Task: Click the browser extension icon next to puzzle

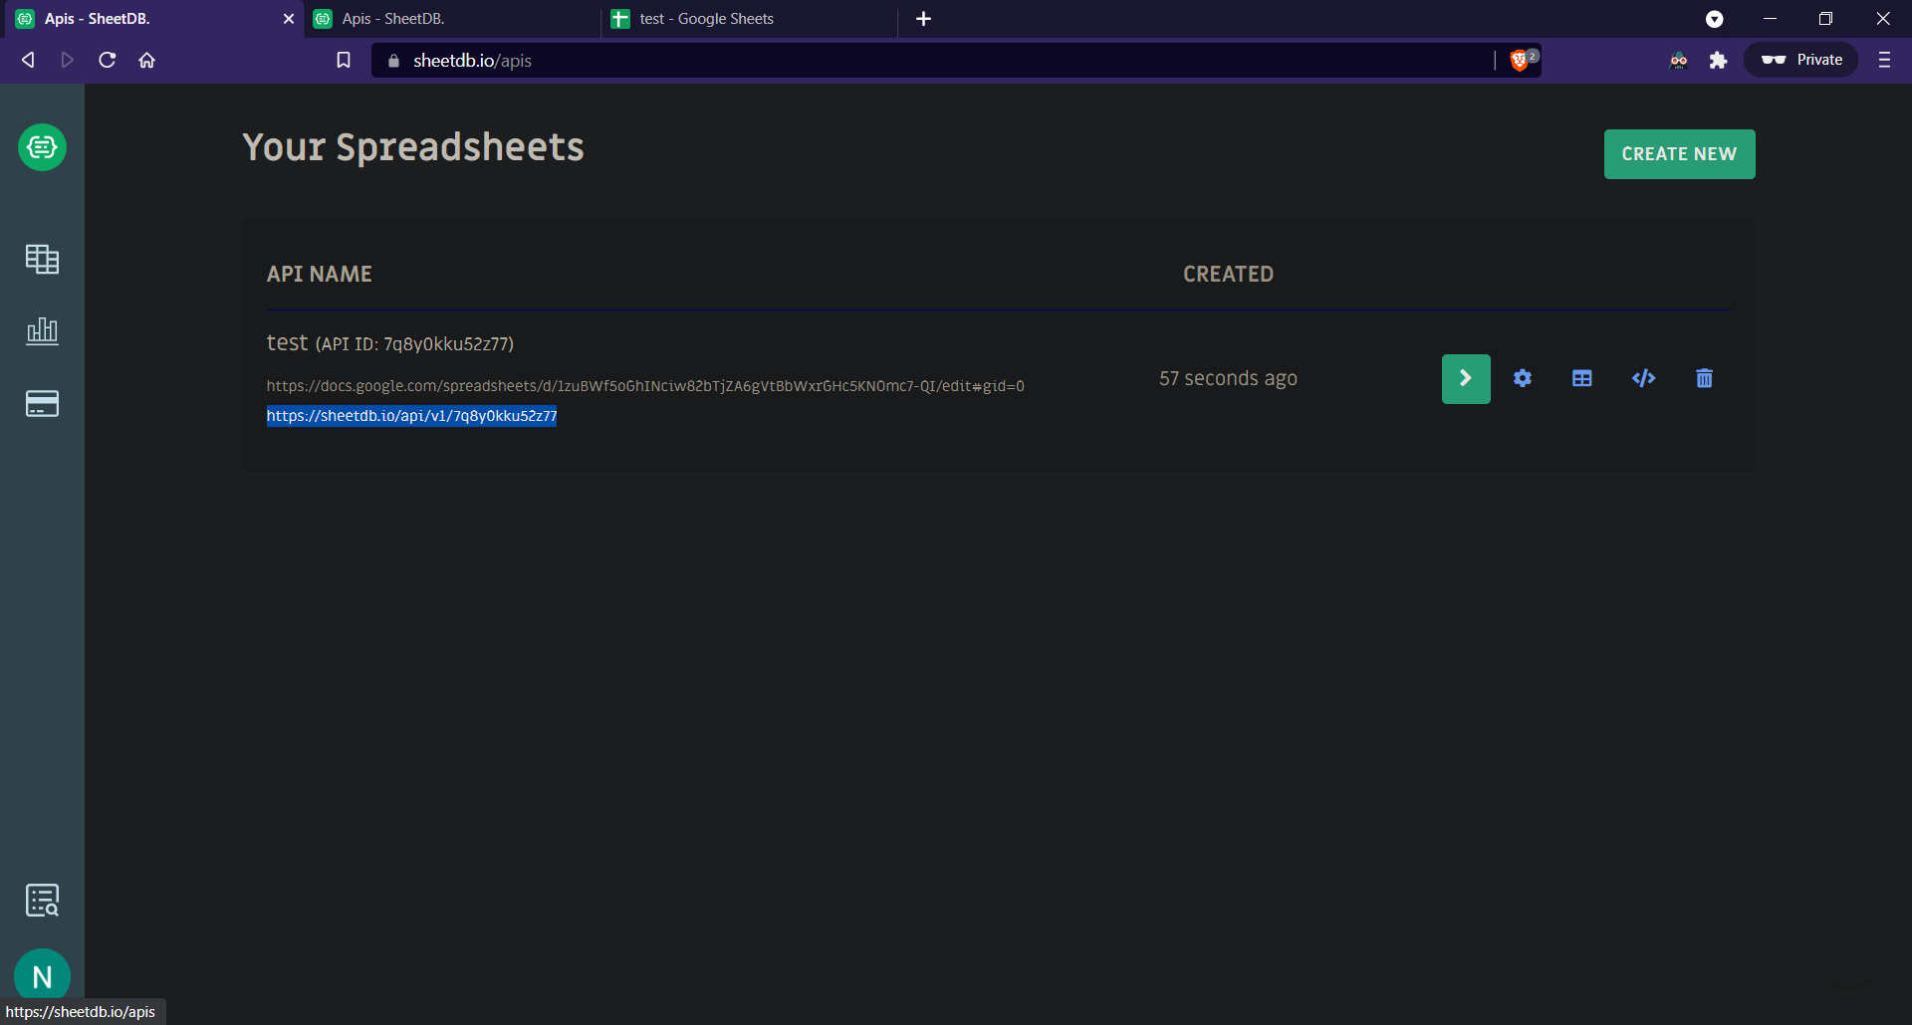Action: [x=1678, y=61]
